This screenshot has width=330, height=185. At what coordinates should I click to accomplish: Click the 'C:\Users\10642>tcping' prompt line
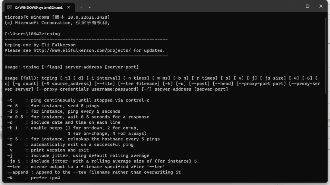pos(32,34)
